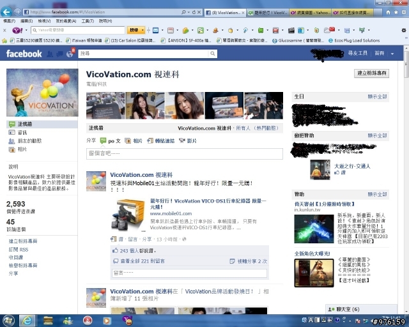Click the Yahoo toolbar 搜尋 button
The height and width of the screenshot is (327, 409).
(134, 30)
